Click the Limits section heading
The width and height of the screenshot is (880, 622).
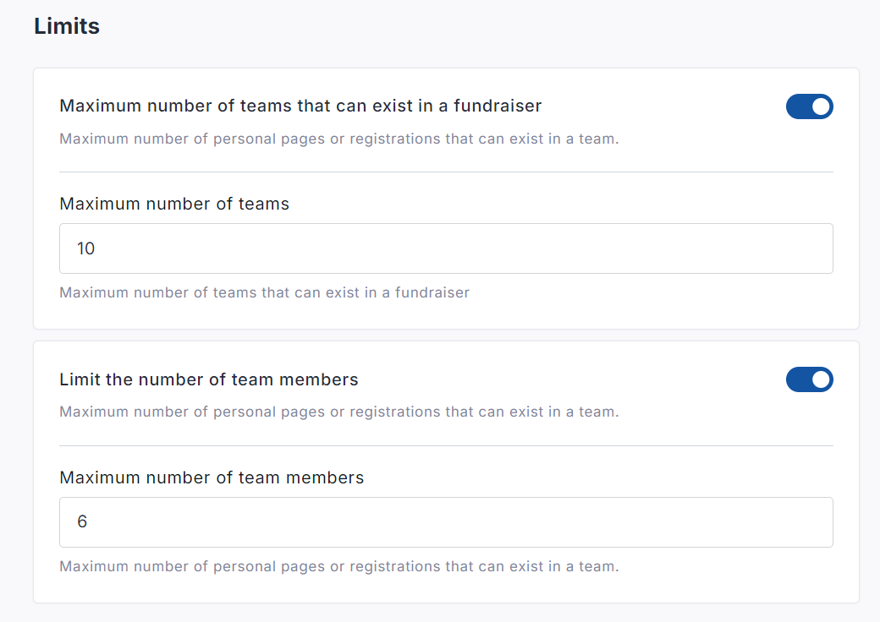tap(67, 26)
